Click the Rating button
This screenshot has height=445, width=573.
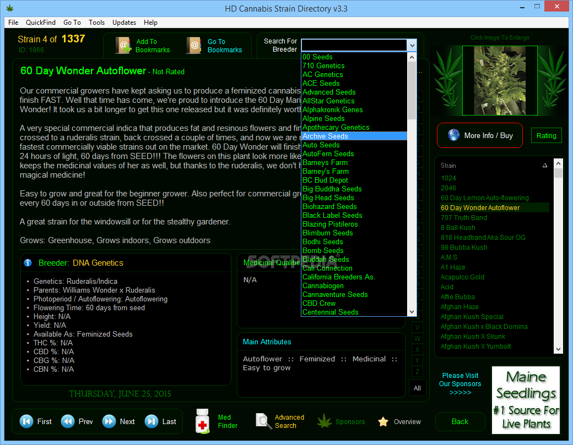(x=546, y=135)
